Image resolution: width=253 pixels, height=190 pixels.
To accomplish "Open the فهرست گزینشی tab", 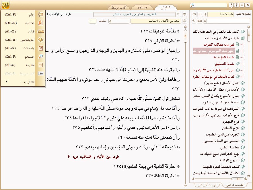I will (207, 185).
